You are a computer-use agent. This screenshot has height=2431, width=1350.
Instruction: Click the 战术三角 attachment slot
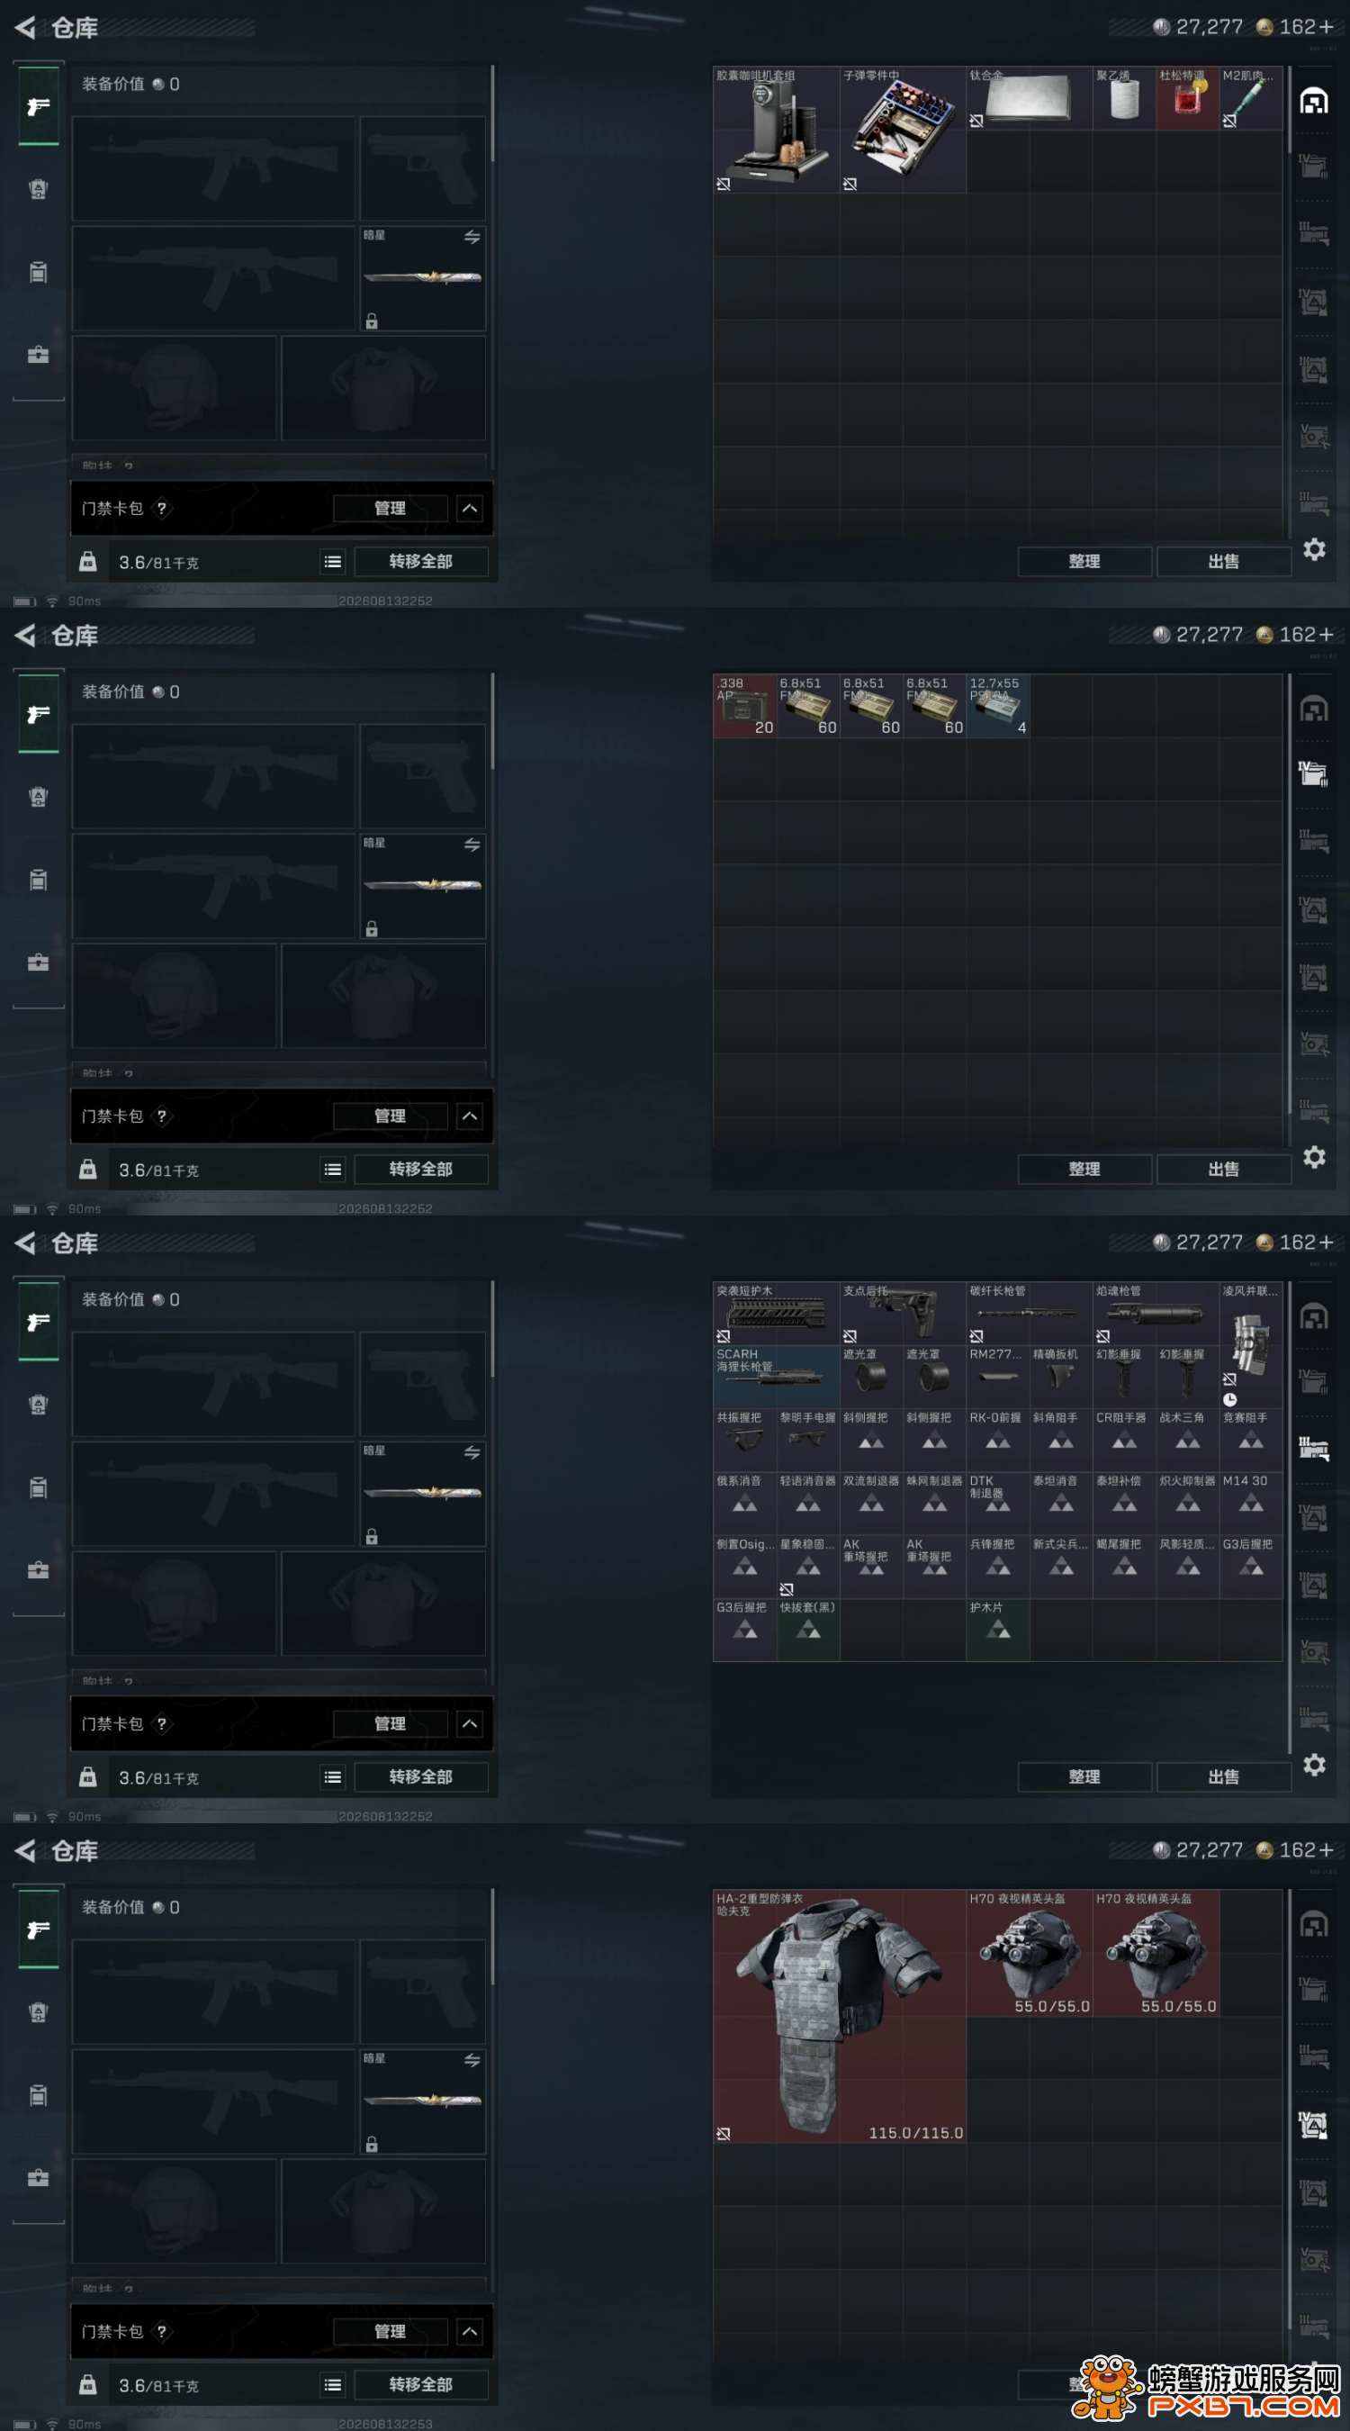click(1188, 1440)
